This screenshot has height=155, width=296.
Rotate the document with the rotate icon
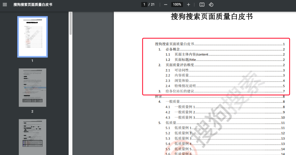click(x=211, y=5)
